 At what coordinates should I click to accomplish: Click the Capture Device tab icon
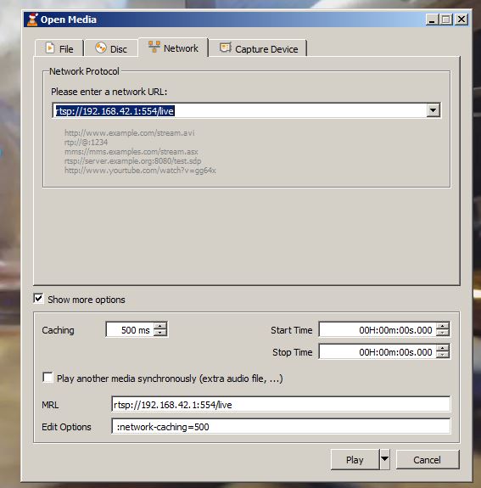click(226, 48)
